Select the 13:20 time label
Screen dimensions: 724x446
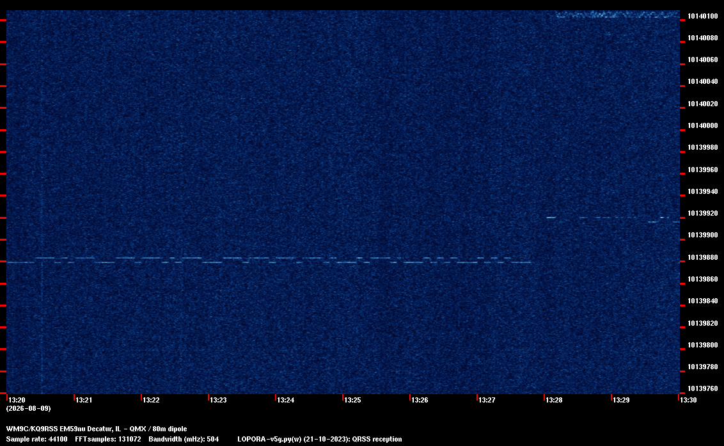17,400
